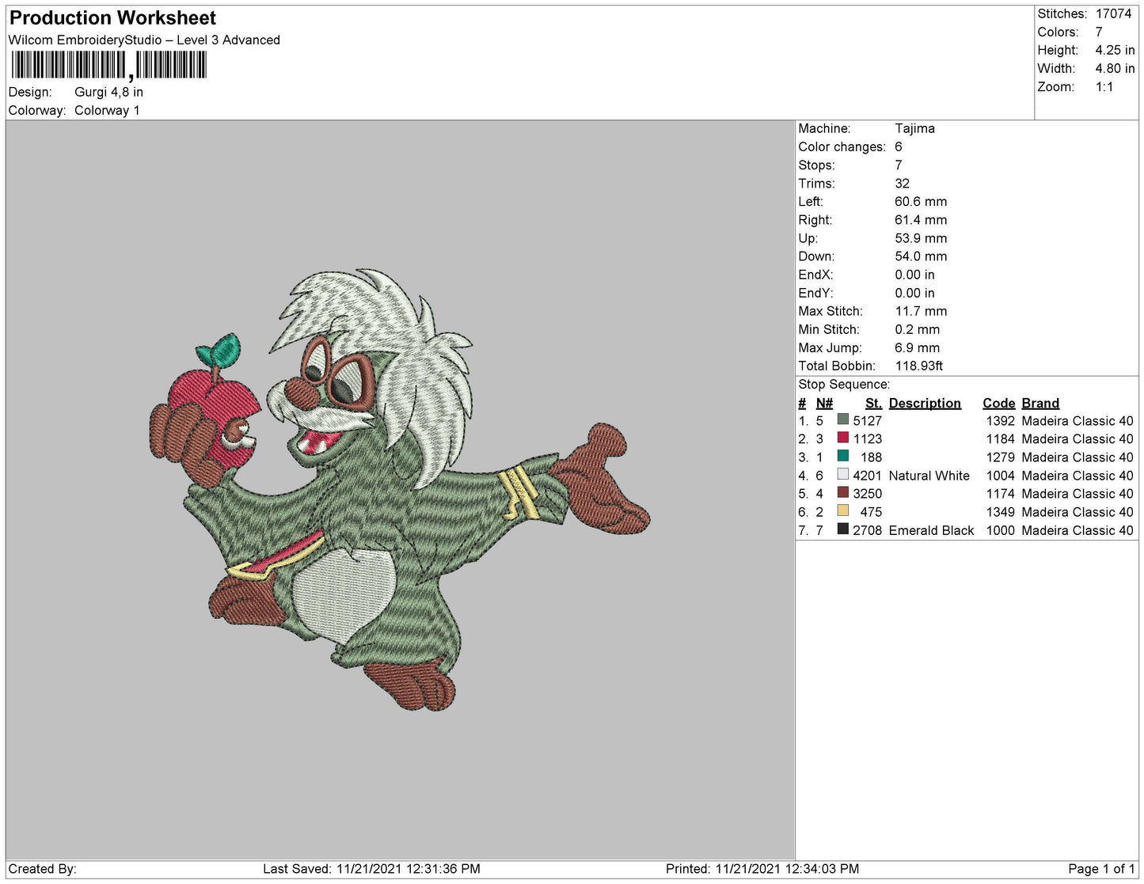Click the Min Stitch value 0.2 mm
The image size is (1144, 884).
(918, 329)
